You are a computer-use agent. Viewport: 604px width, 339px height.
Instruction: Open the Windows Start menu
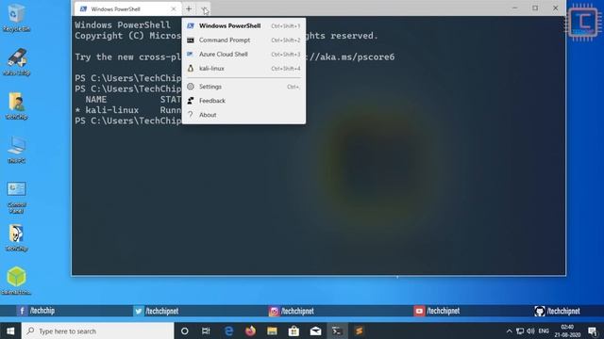(10, 331)
